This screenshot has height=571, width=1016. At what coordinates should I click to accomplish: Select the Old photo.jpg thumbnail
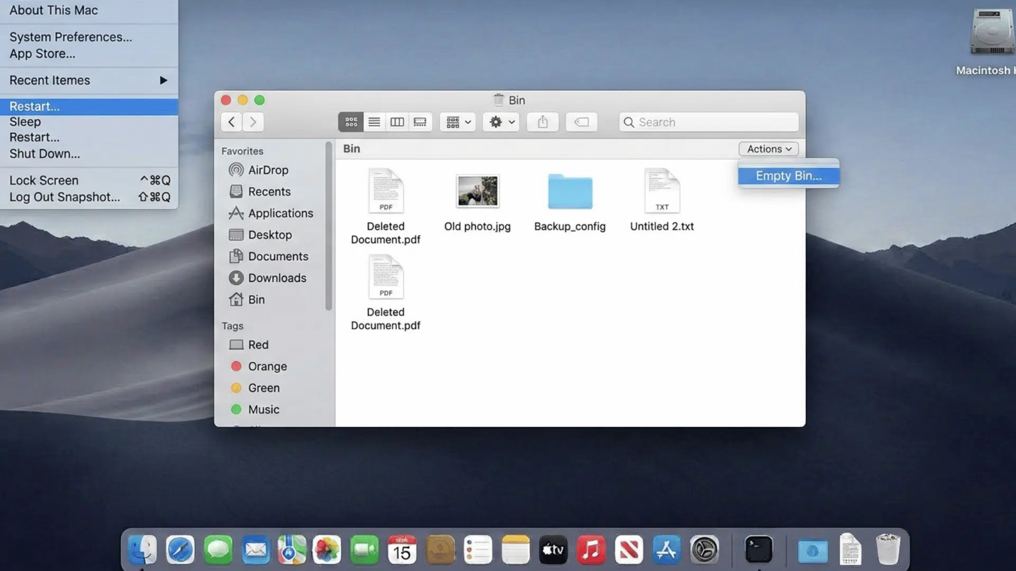click(477, 191)
